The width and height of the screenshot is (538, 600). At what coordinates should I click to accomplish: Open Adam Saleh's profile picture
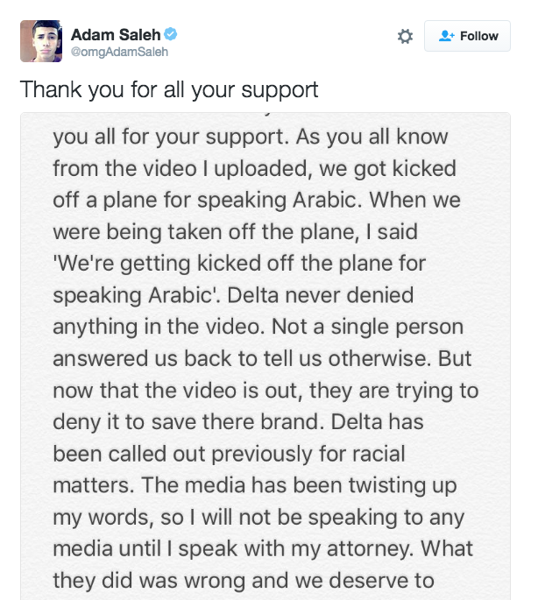click(41, 41)
